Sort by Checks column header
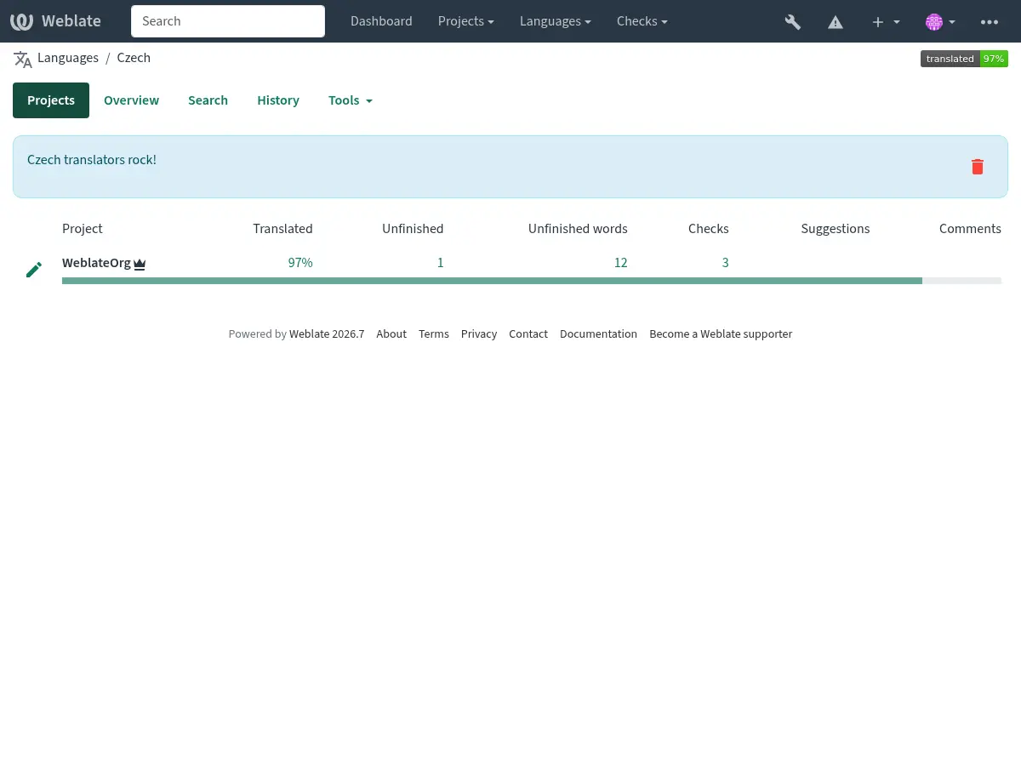 709,229
